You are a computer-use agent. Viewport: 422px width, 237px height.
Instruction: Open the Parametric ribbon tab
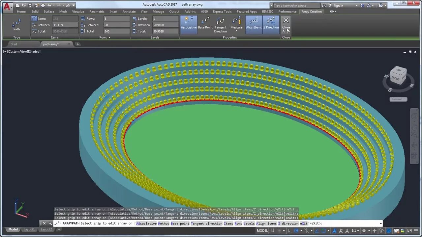pos(97,12)
